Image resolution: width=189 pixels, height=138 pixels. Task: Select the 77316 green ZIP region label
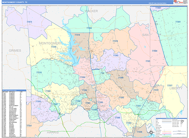pos(39,72)
